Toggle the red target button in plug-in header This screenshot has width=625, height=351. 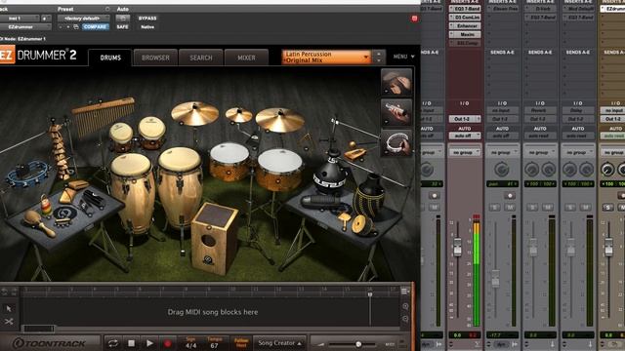pyautogui.click(x=414, y=19)
